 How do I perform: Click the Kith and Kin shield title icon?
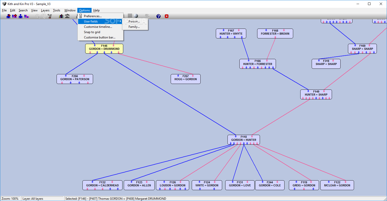4,4
